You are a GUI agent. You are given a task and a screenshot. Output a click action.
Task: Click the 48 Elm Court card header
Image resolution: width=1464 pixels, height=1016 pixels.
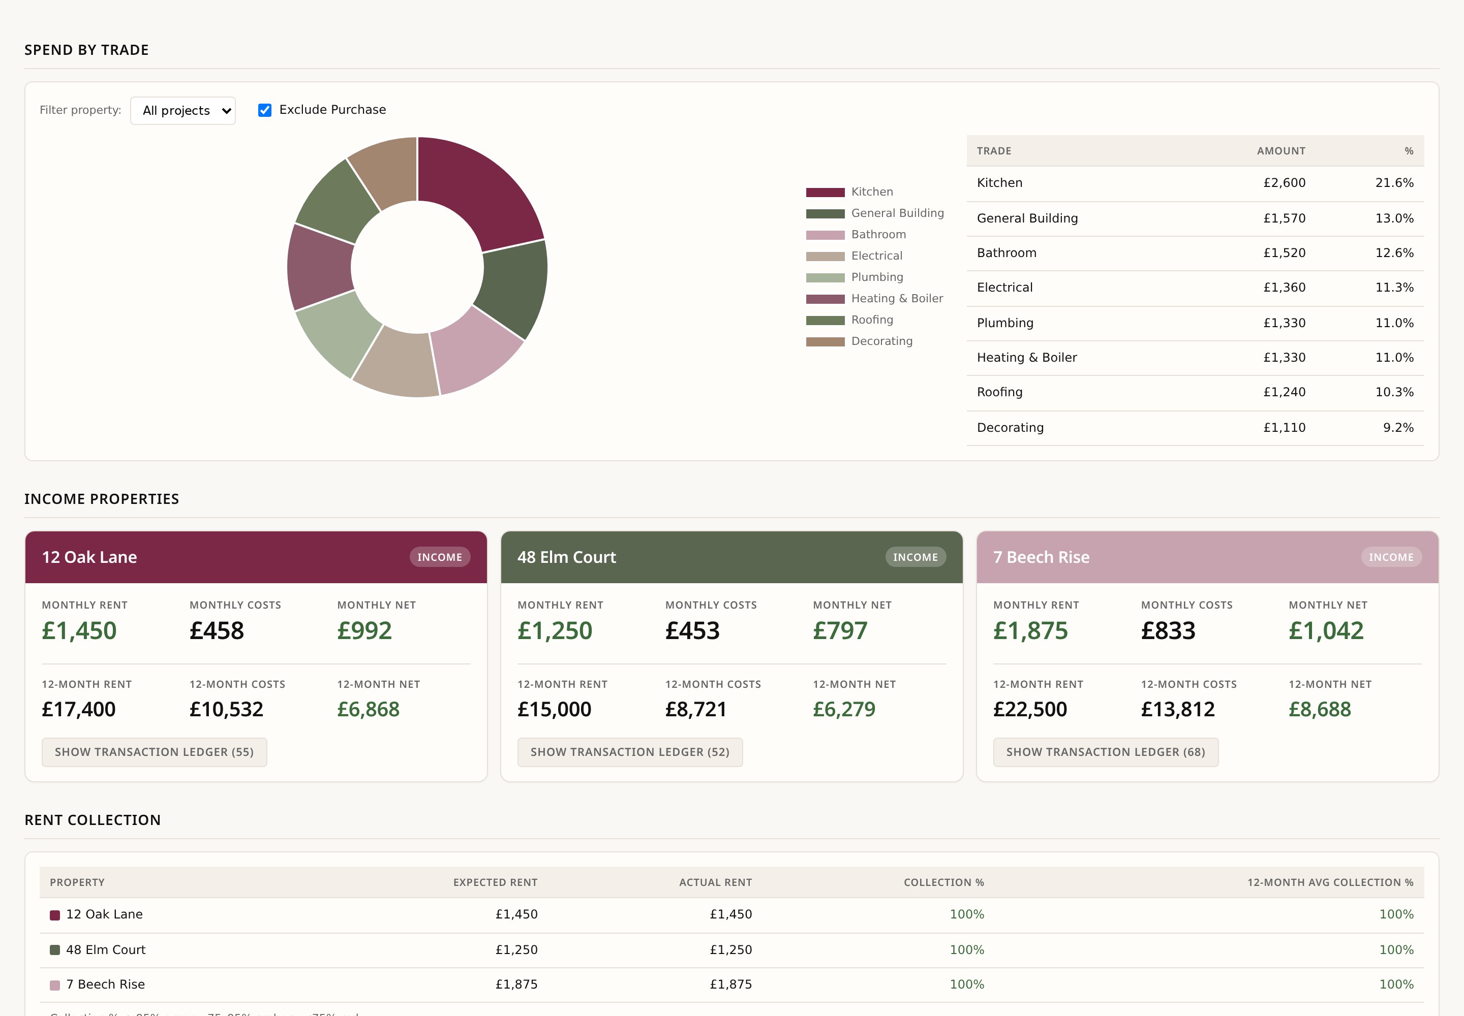coord(732,557)
